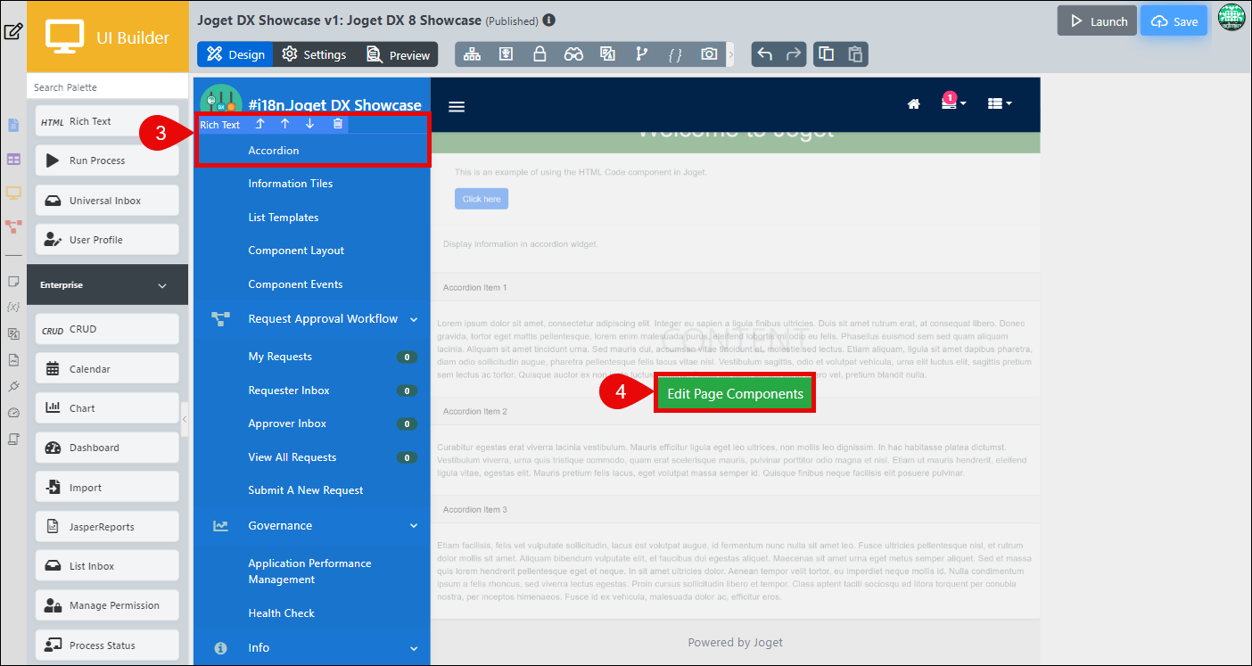
Task: Click the camera screenshot icon
Action: [x=709, y=54]
